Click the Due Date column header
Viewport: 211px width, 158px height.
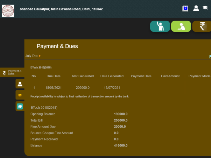pos(54,76)
